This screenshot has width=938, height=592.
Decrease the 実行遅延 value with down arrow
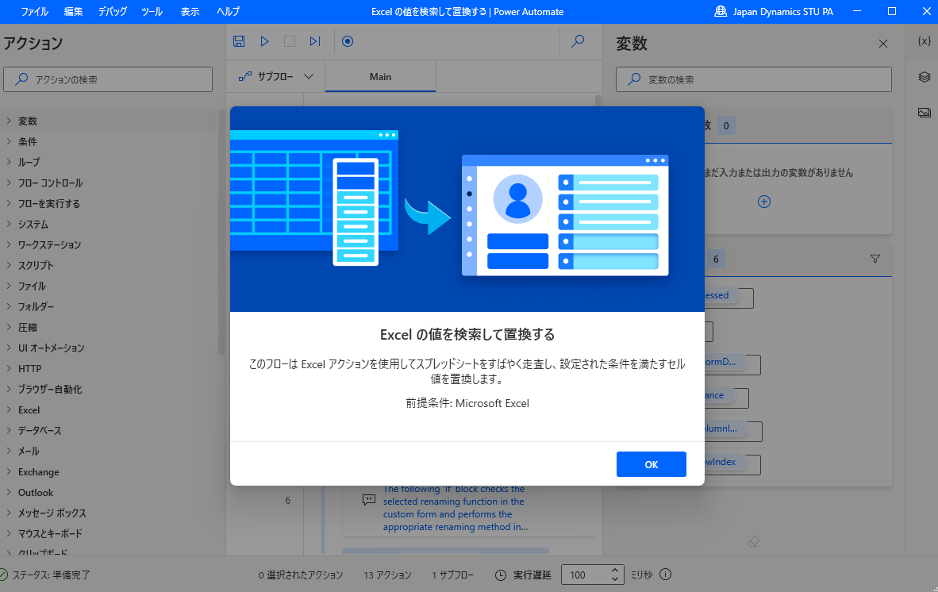click(615, 579)
